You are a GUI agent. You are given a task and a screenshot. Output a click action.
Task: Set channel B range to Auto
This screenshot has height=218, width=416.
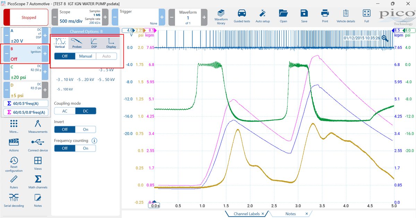click(106, 56)
